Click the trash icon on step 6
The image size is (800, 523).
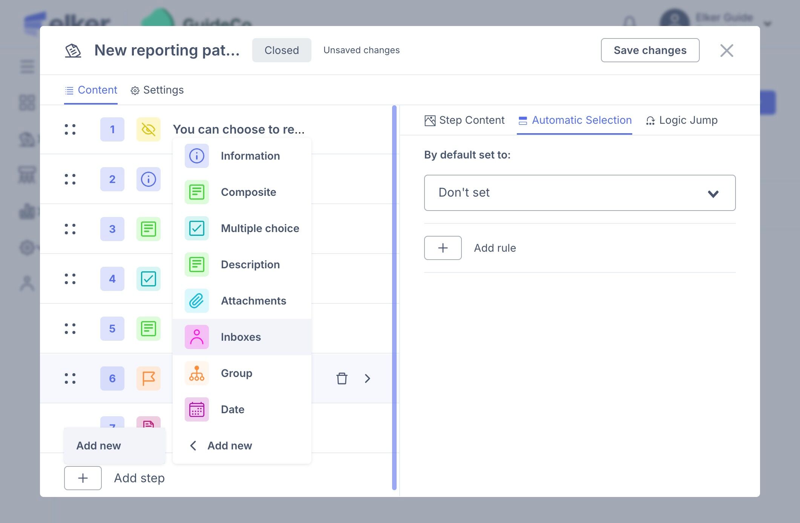[x=342, y=378]
